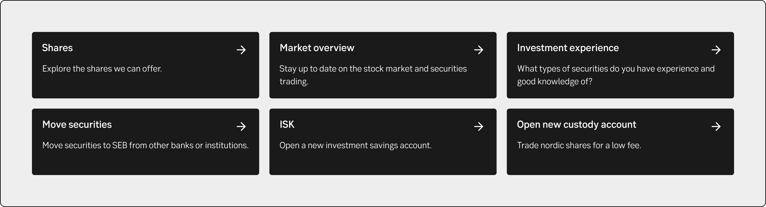Click the arrow icon on Move securities card
The height and width of the screenshot is (207, 766).
[241, 126]
